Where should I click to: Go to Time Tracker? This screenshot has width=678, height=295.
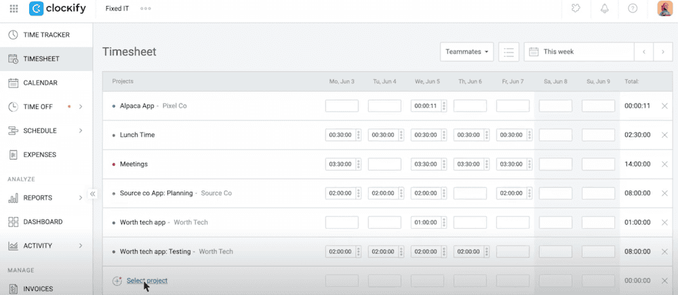point(46,35)
